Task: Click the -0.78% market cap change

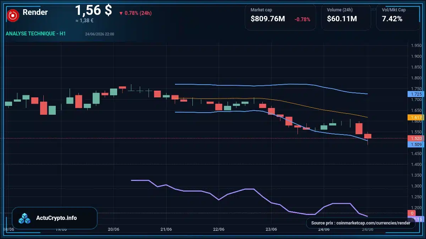Action: tap(302, 19)
